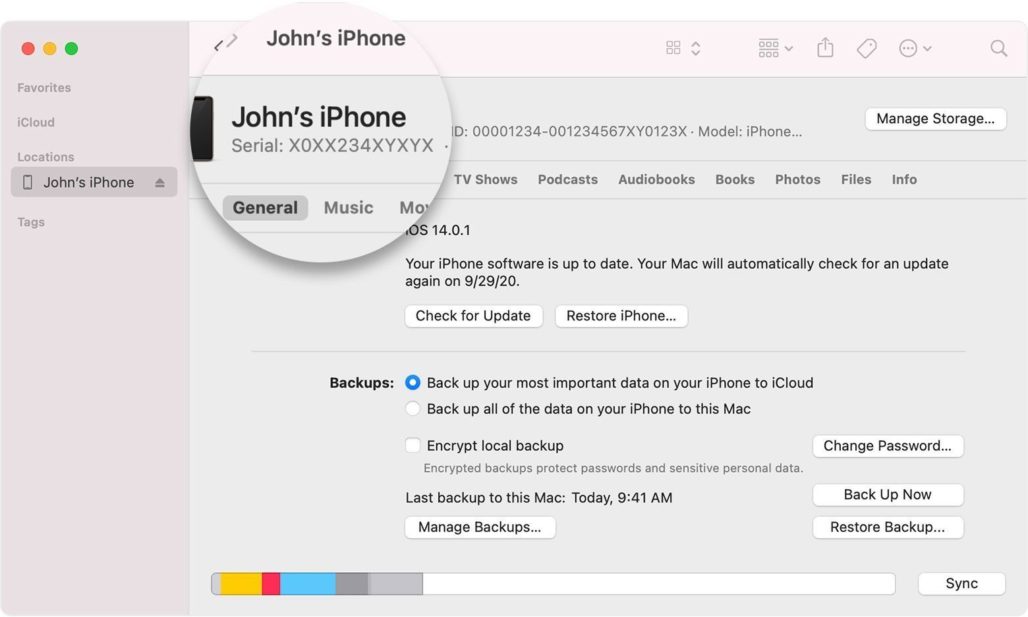Select John's iPhone in Locations
This screenshot has height=617, width=1028.
click(94, 183)
